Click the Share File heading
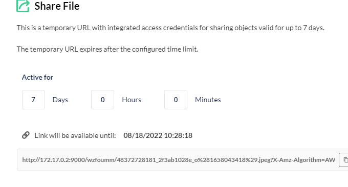The width and height of the screenshot is (348, 187). click(57, 6)
